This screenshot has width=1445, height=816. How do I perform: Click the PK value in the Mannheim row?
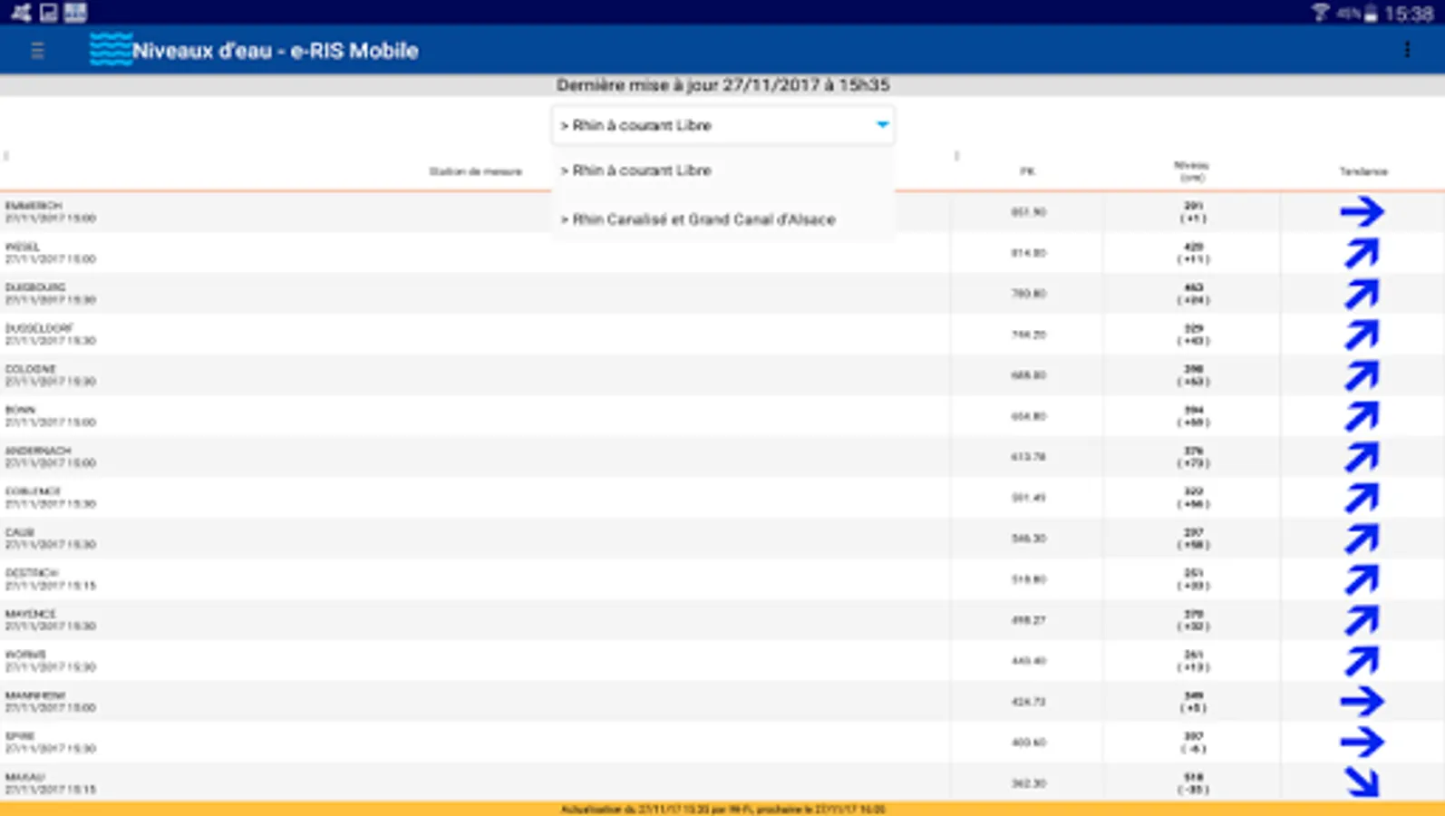tap(1028, 702)
